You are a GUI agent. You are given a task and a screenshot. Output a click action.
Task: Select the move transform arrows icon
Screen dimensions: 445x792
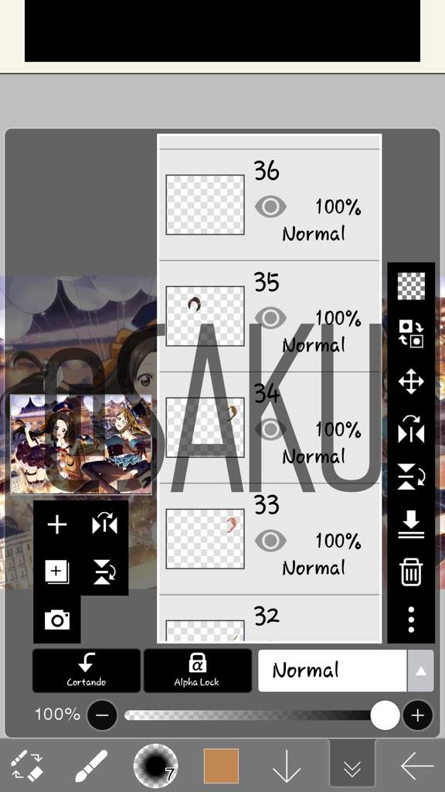tap(411, 381)
